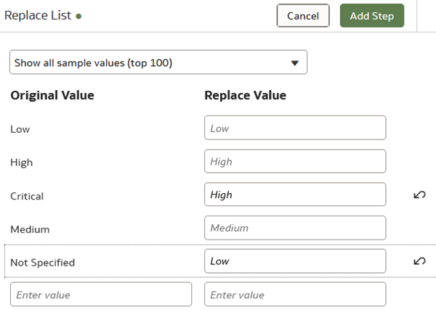Edit the Critical row's replace value field
The height and width of the screenshot is (323, 436).
(x=294, y=195)
